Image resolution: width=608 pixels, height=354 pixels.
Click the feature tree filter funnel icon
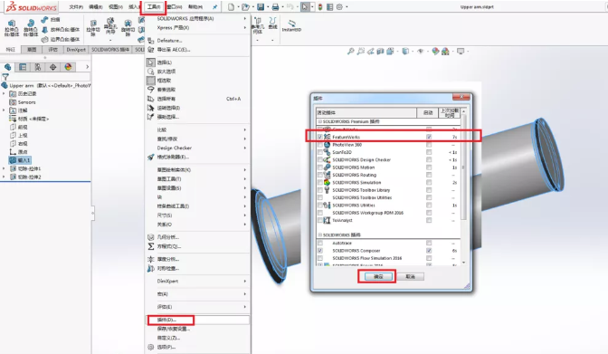tap(5, 77)
